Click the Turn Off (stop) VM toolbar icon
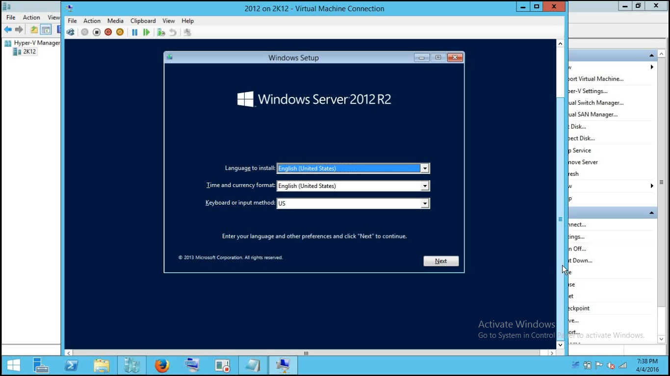 97,32
